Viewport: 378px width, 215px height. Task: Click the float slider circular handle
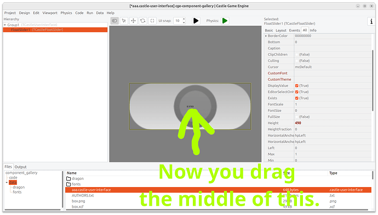(195, 106)
